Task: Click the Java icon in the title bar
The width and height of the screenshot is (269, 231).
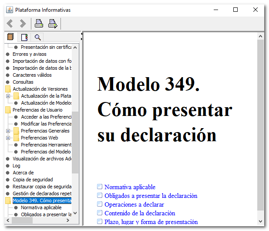Action: click(x=9, y=10)
